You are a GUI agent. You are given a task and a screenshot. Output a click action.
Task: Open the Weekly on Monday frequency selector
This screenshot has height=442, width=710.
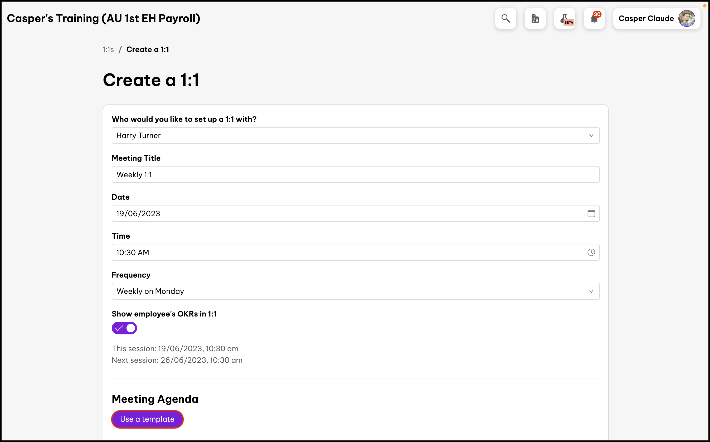351,292
